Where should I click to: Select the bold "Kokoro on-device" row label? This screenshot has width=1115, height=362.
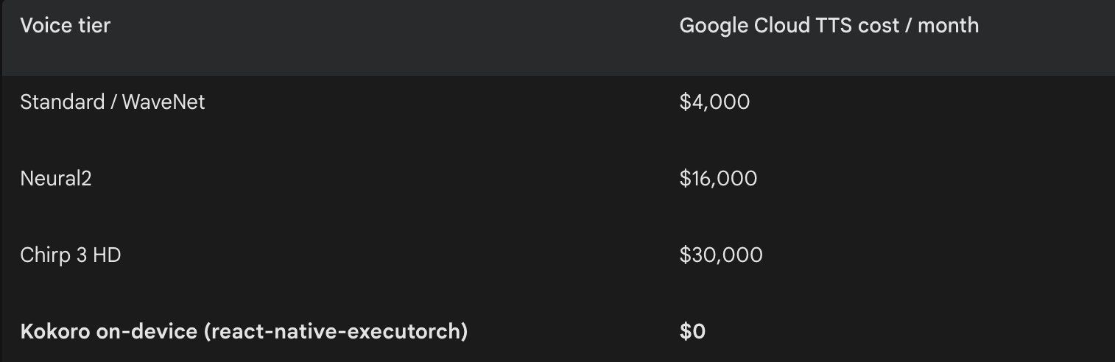244,332
